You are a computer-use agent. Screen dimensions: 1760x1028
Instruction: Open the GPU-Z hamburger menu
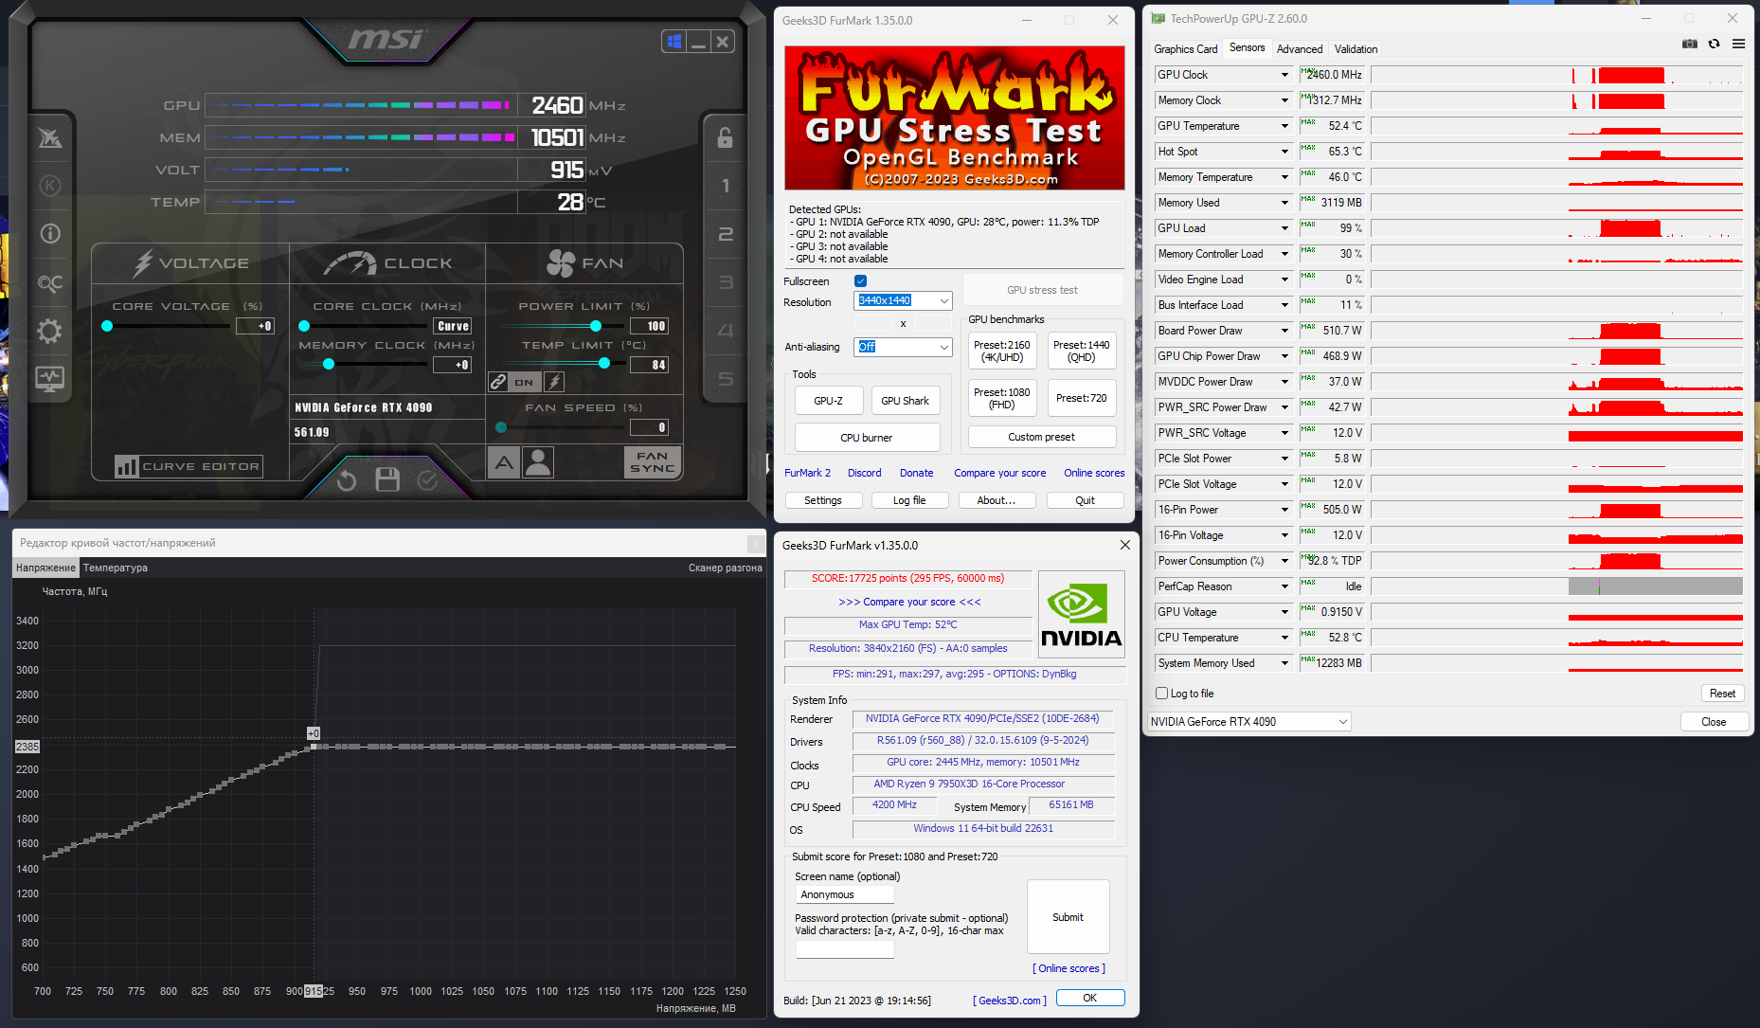1738,45
